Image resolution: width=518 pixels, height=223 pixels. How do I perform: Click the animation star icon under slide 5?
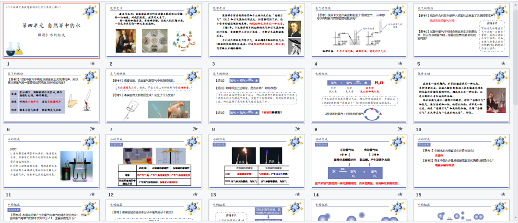coord(504,64)
